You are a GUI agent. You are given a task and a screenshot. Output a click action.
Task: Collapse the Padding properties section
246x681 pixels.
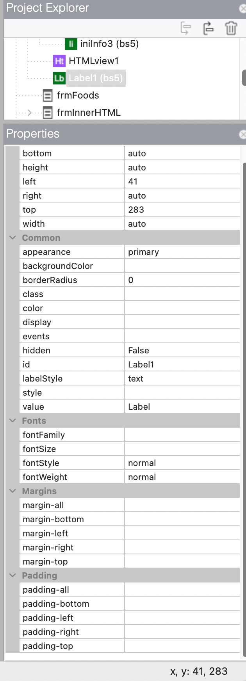click(x=13, y=575)
